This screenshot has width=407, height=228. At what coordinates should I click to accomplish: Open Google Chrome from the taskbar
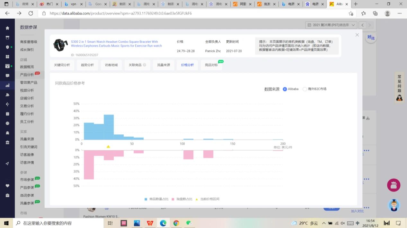pos(176,223)
